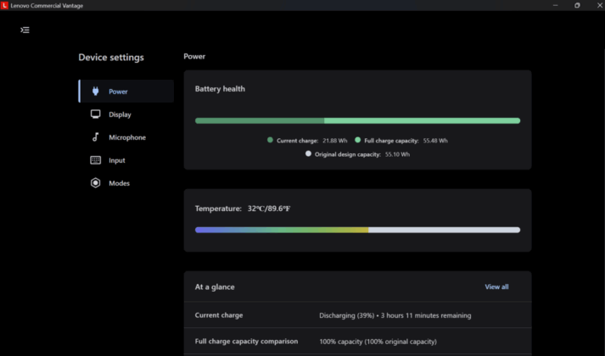Close the Lenovo Commercial Vantage window
The width and height of the screenshot is (605, 356).
[599, 5]
